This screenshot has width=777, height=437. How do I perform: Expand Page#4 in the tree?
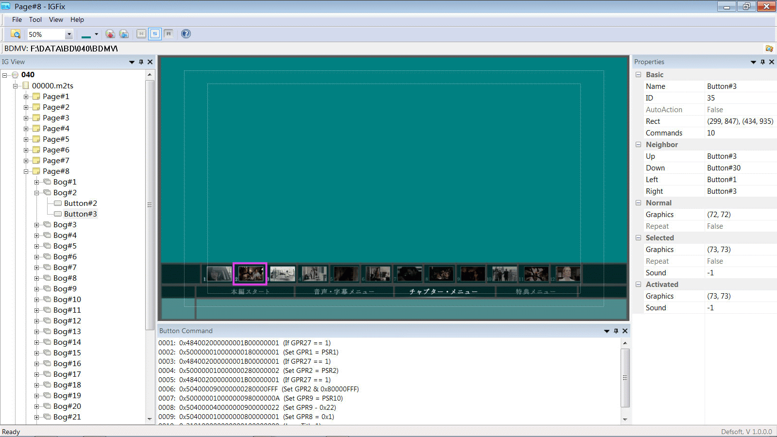coord(26,129)
